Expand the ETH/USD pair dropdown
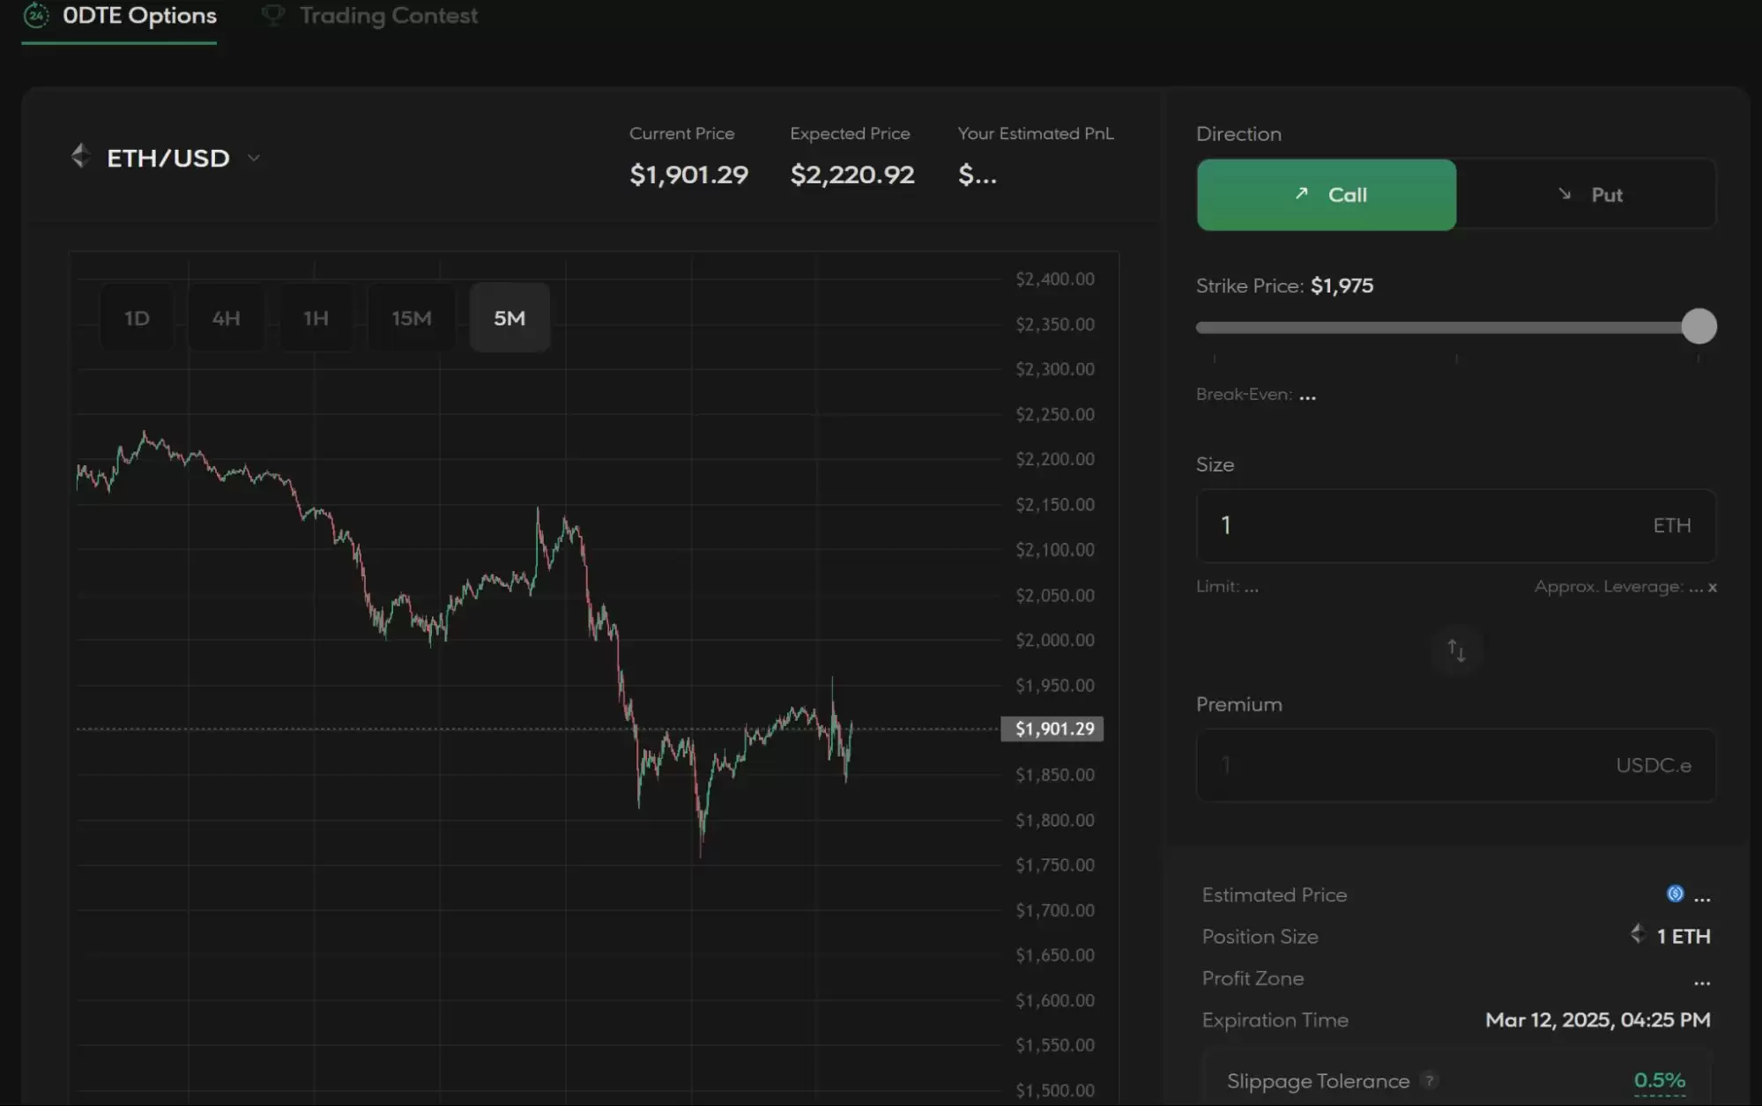Image resolution: width=1762 pixels, height=1106 pixels. (x=254, y=159)
